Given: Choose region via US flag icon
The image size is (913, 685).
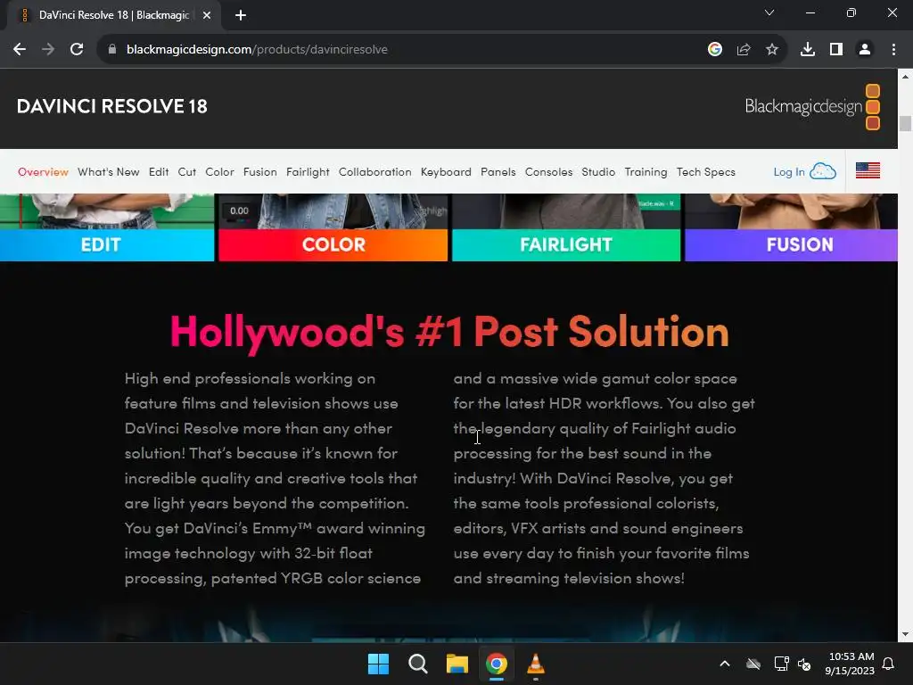Looking at the screenshot, I should click(868, 170).
